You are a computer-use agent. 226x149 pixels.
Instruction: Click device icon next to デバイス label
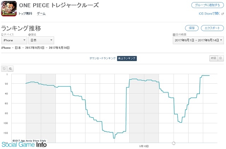pyautogui.click(x=2, y=35)
